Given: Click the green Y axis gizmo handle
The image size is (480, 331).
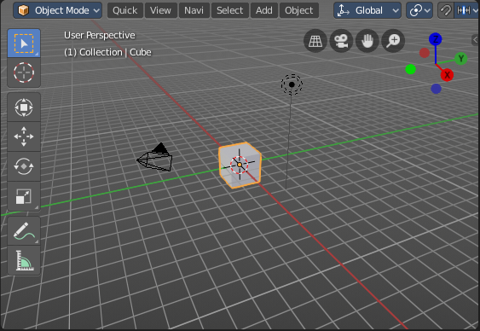Looking at the screenshot, I should tap(460, 59).
